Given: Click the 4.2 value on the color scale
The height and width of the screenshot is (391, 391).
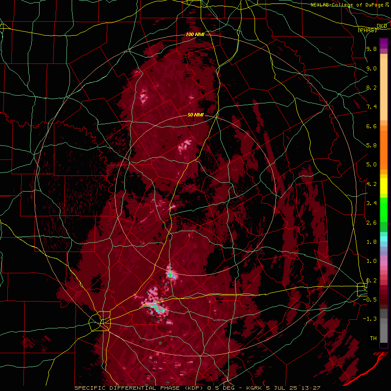Looking at the screenshot, I should coord(371,184).
